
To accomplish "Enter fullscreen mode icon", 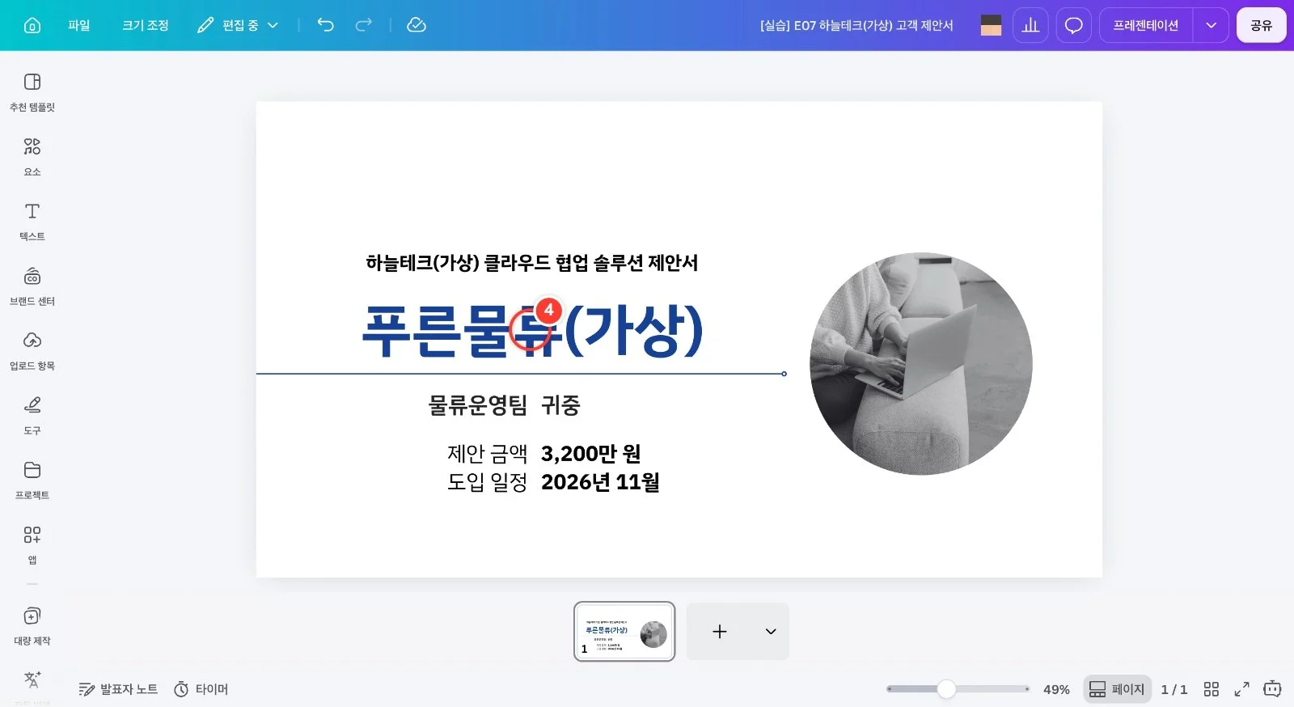I will coord(1241,689).
